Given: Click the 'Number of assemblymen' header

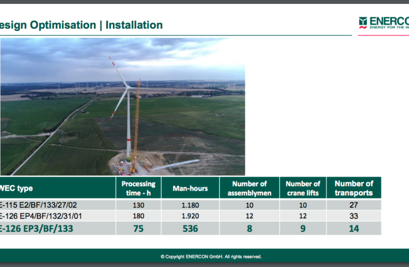Looking at the screenshot, I should pos(249,188).
